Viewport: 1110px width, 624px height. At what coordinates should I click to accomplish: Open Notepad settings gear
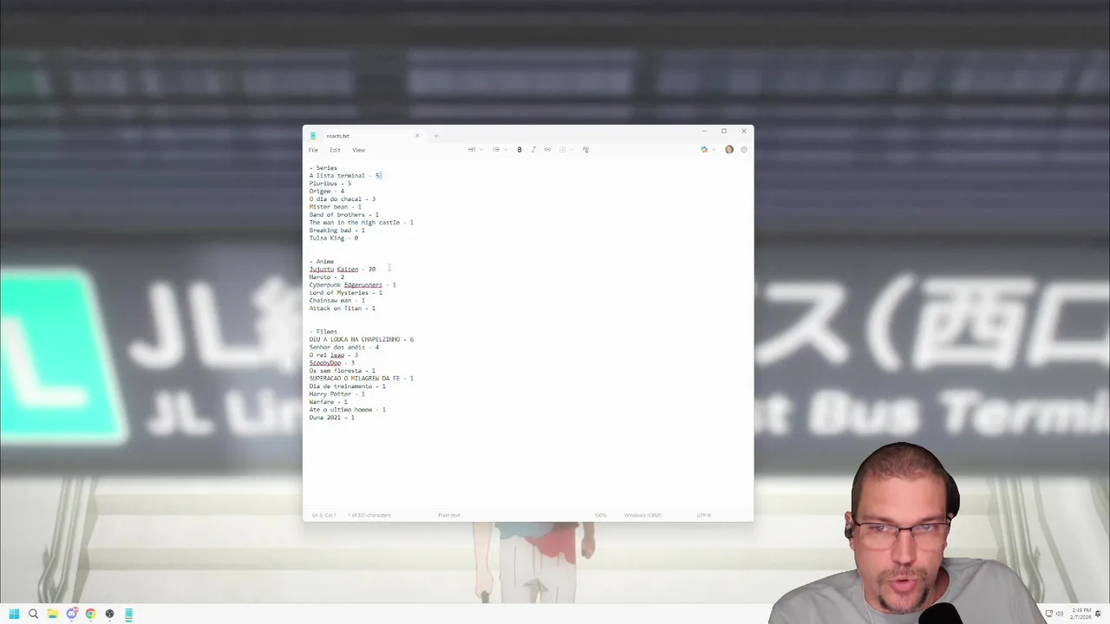pos(743,150)
